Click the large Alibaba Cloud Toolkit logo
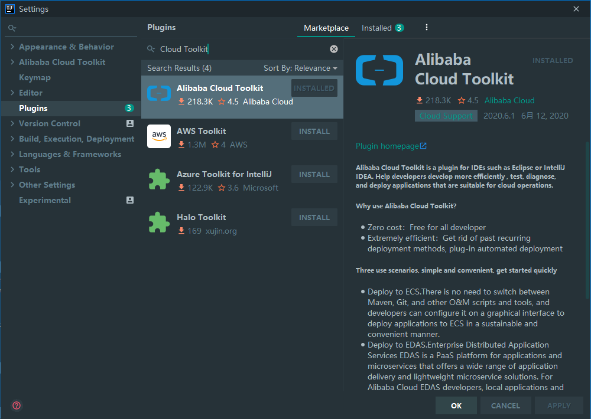The image size is (591, 419). [x=379, y=70]
